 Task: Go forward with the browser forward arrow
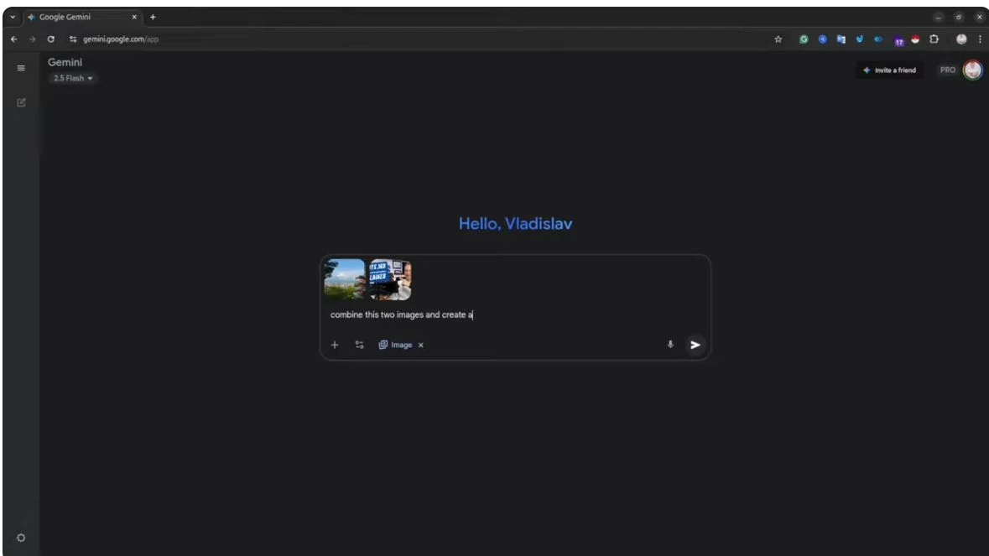click(32, 39)
